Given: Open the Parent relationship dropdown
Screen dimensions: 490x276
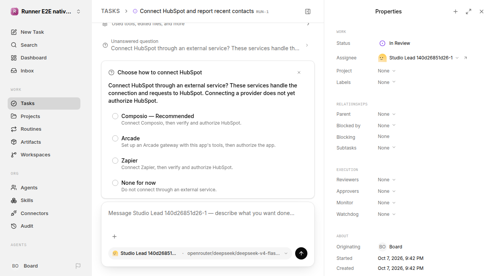Looking at the screenshot, I should [x=387, y=114].
